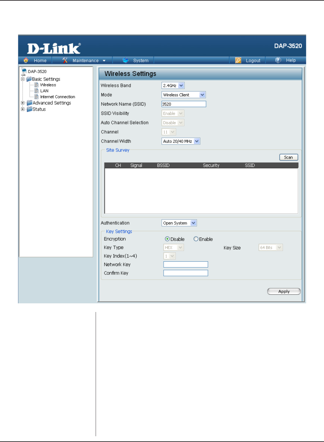Open the Wireless Band dropdown
The height and width of the screenshot is (442, 324).
[173, 85]
